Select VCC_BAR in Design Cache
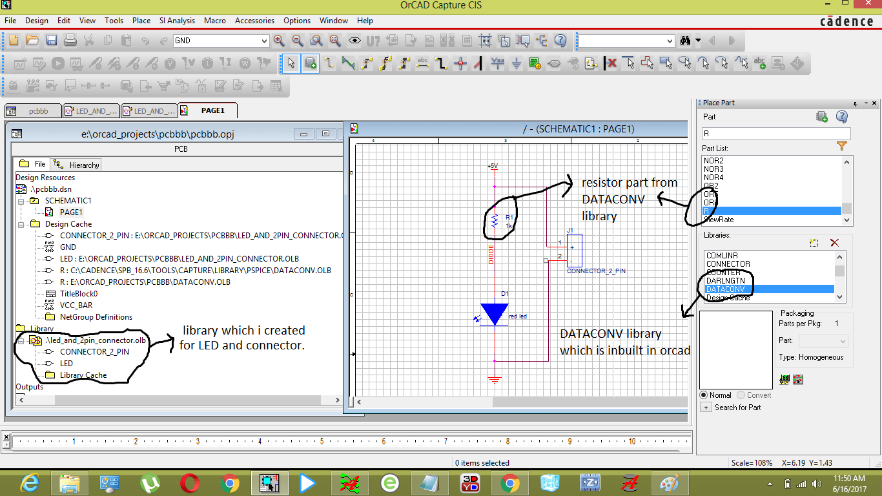This screenshot has height=496, width=882. (x=77, y=305)
